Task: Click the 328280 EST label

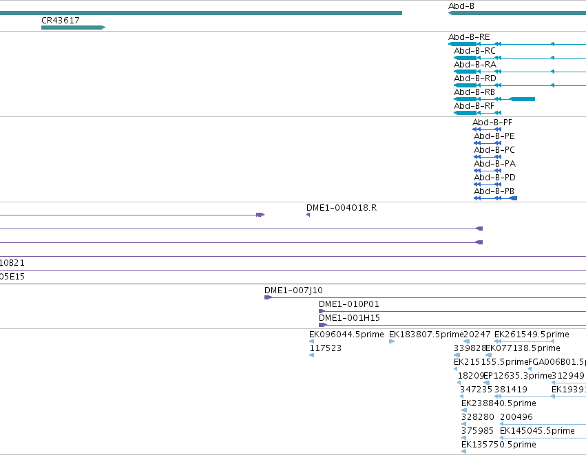Action: 478,417
